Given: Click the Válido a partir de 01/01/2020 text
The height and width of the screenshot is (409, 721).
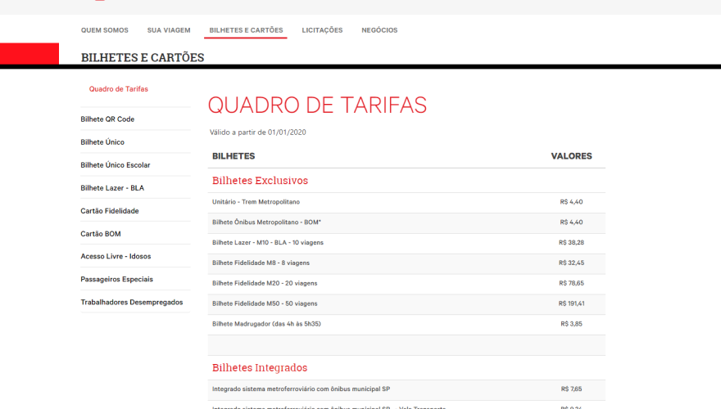Looking at the screenshot, I should [258, 133].
